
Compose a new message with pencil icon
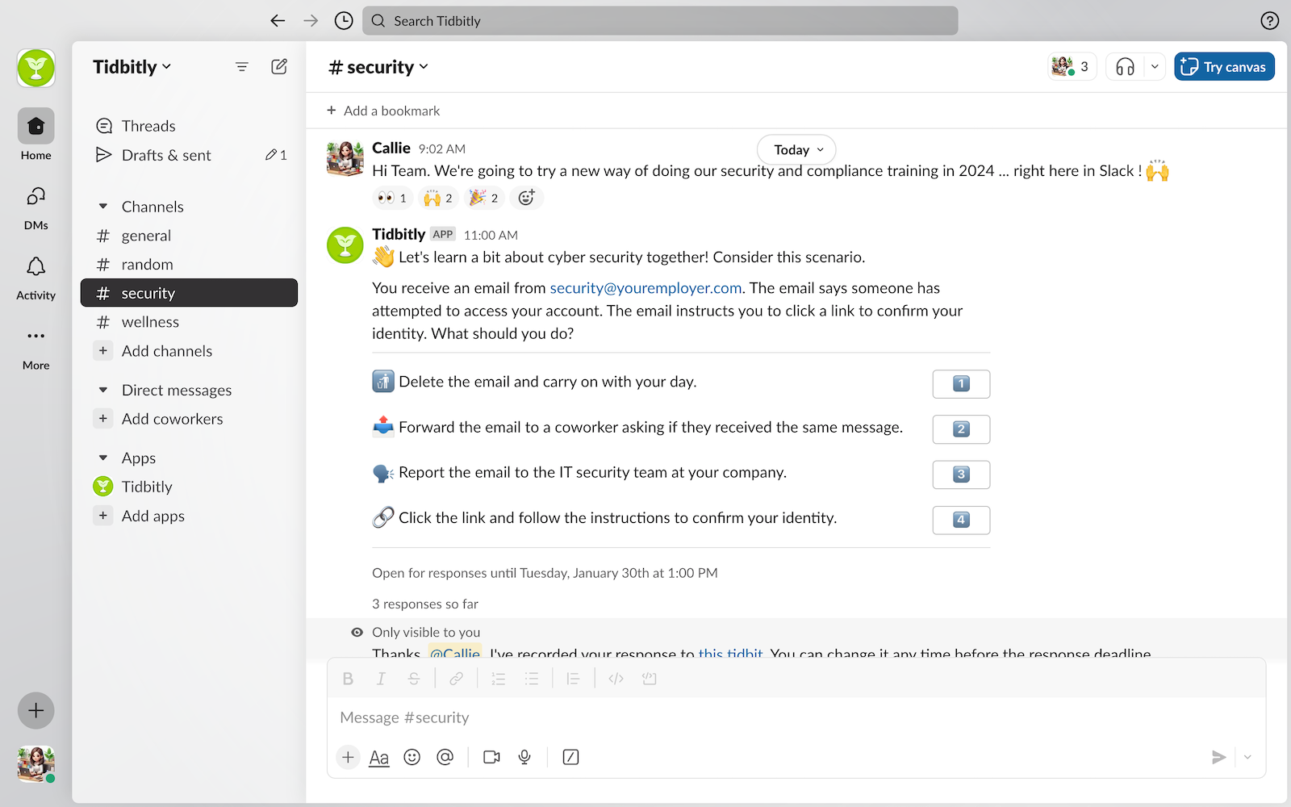tap(279, 67)
